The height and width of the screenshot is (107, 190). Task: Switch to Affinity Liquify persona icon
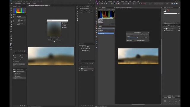click(100, 4)
